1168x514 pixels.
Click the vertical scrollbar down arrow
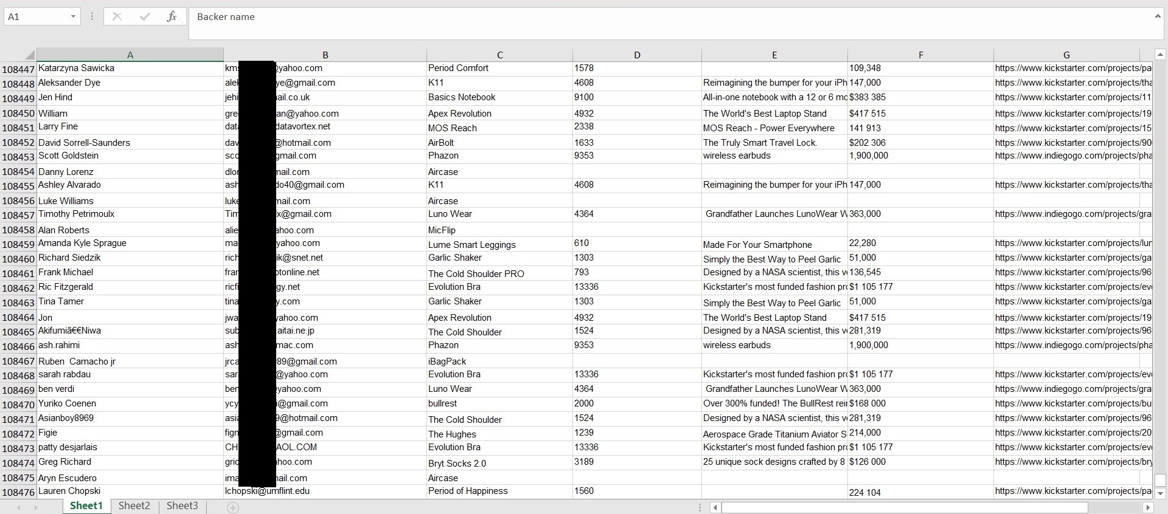click(1160, 493)
